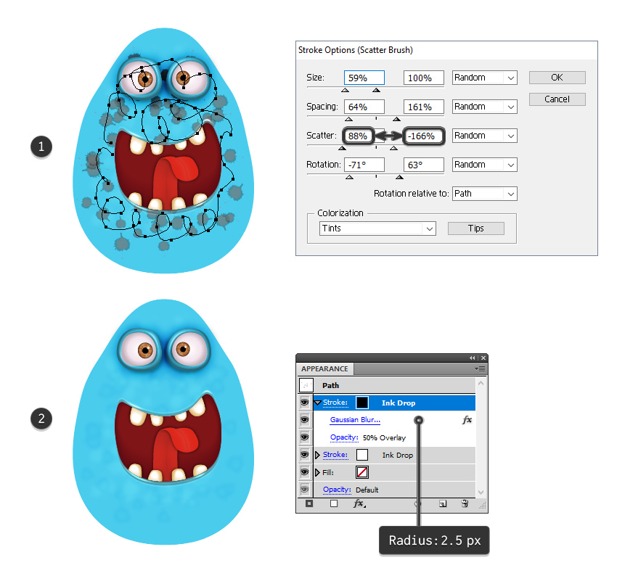
Task: Open the Scatter method Random dropdown
Action: click(x=484, y=136)
